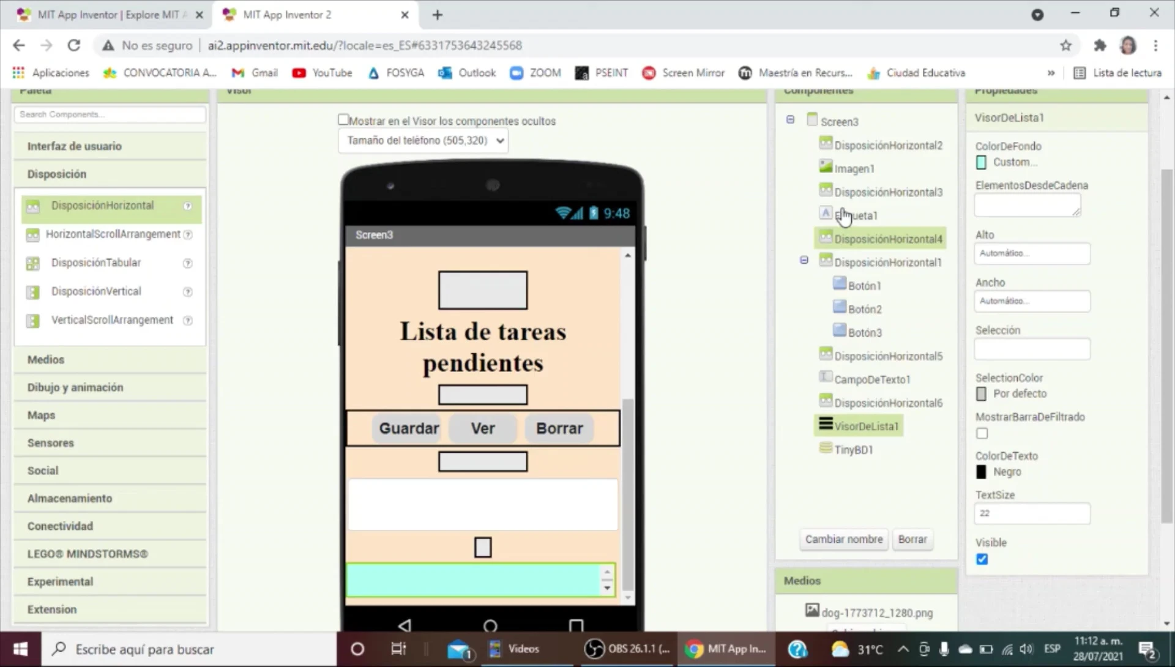Select VerticalScrollArrangement palette component

(112, 321)
